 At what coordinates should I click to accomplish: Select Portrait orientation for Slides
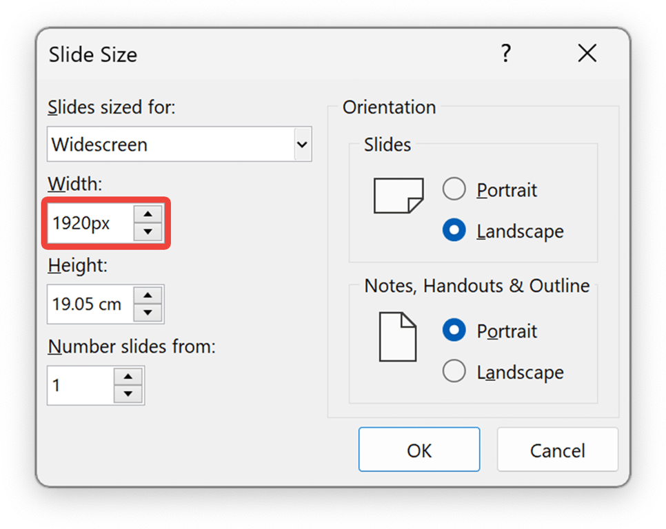[x=454, y=189]
